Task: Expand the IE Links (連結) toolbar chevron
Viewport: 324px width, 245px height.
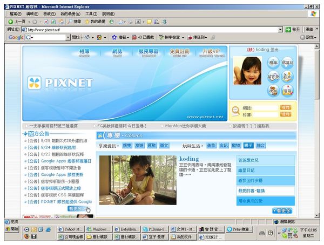Action: coord(317,29)
